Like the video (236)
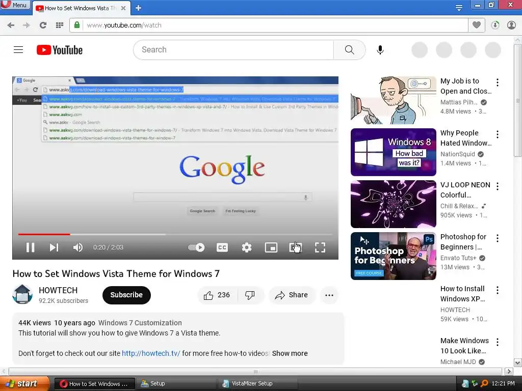The width and height of the screenshot is (522, 391). click(218, 295)
